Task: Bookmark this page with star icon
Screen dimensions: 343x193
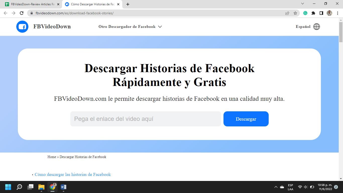Action: [295, 13]
